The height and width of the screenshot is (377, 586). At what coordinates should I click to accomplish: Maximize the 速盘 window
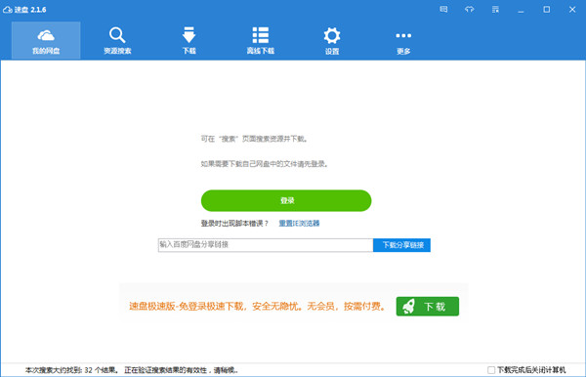click(x=546, y=10)
